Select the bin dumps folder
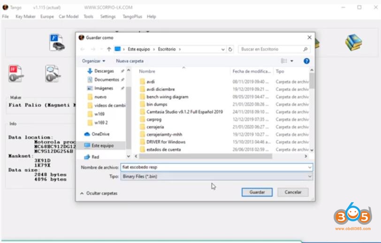 coord(157,104)
